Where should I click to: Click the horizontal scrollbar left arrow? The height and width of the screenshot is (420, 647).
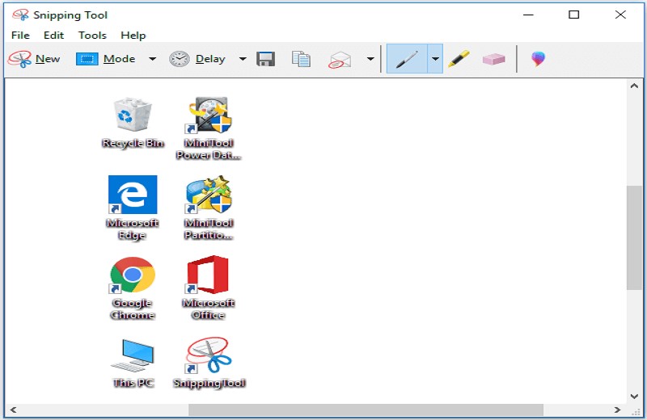point(13,409)
